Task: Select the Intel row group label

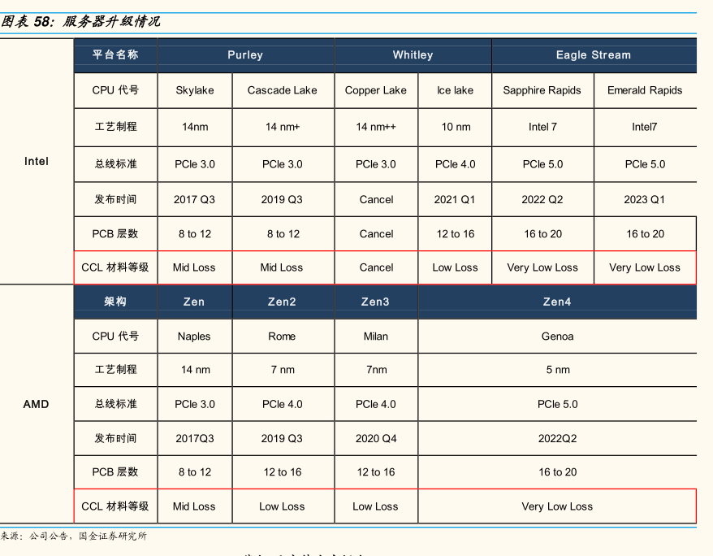Action: coord(37,161)
